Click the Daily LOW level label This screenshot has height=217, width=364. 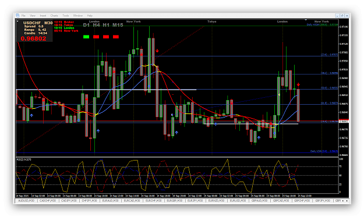324,151
